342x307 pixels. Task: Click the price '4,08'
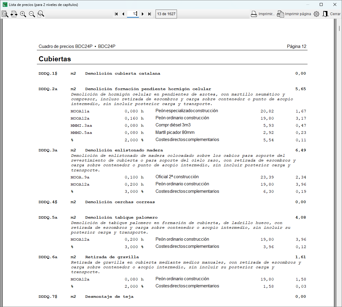coord(301,217)
